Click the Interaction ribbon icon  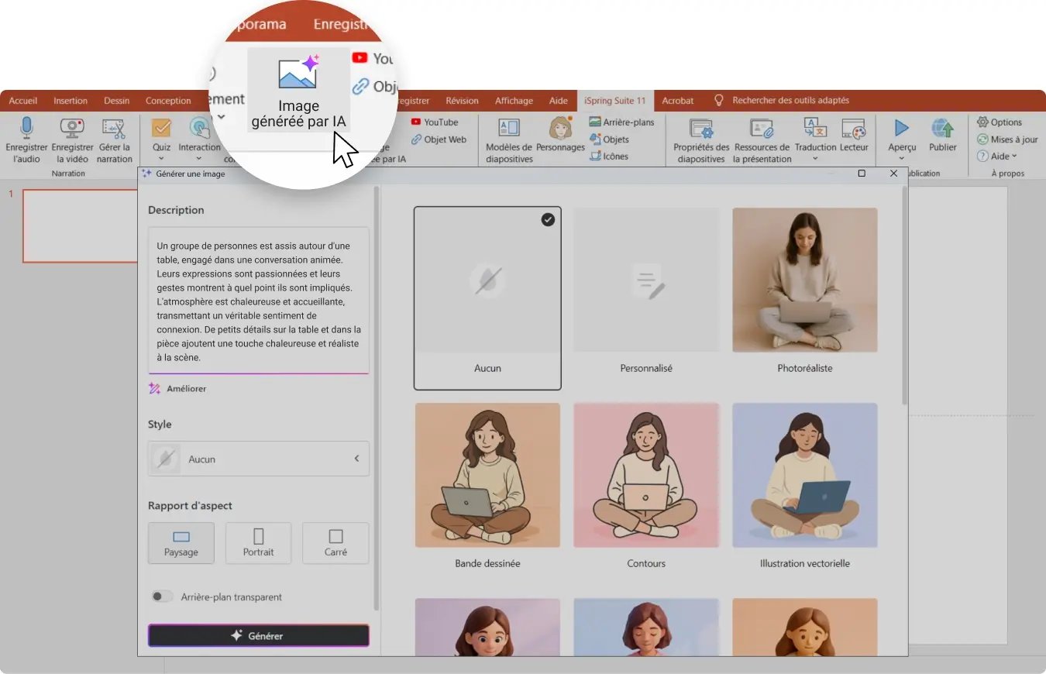tap(199, 128)
